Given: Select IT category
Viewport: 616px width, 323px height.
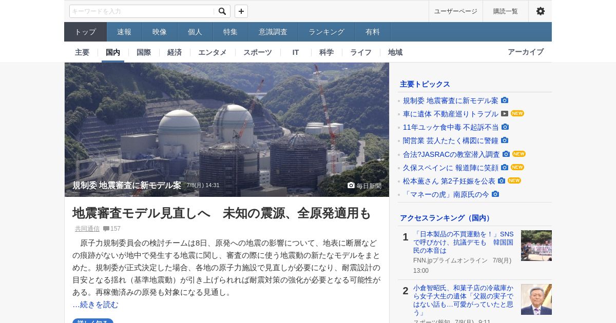Looking at the screenshot, I should tap(296, 52).
